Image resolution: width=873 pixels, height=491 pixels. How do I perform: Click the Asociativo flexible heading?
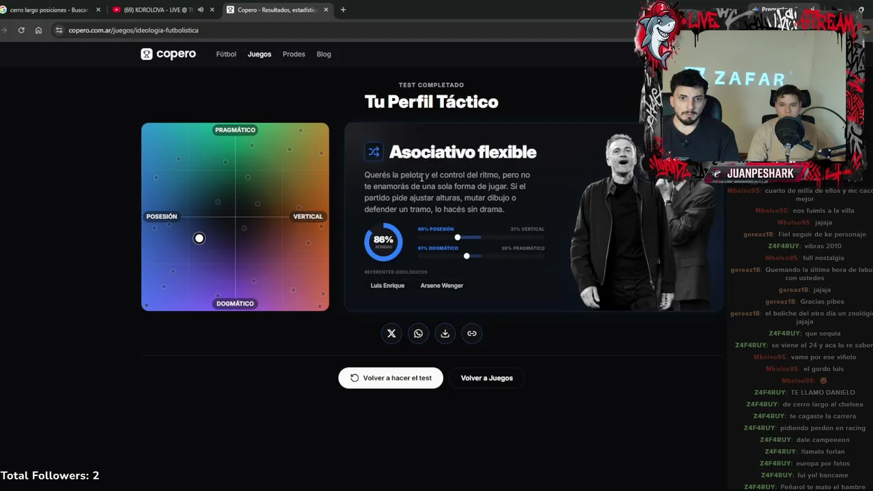462,152
